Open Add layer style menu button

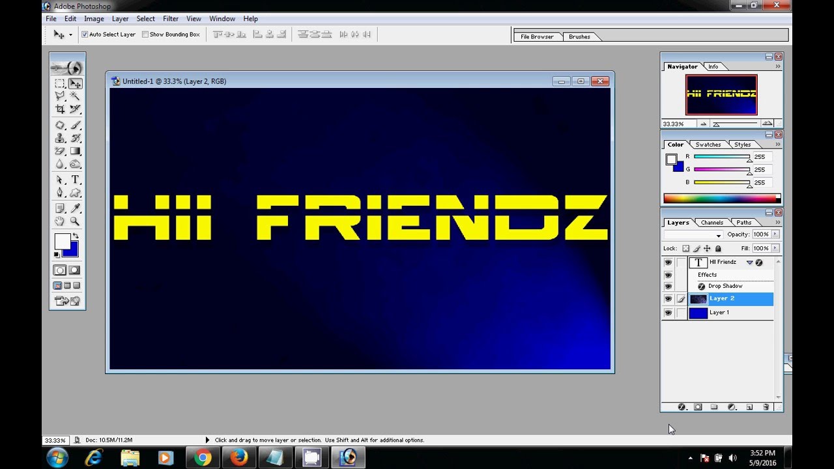click(682, 407)
